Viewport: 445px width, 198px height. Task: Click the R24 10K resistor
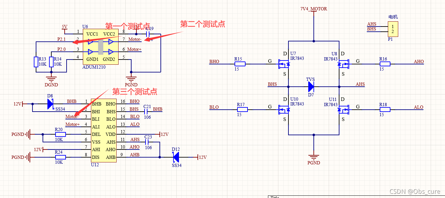click(60, 157)
